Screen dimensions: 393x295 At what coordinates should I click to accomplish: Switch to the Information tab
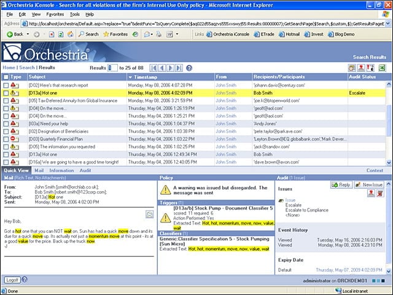[61, 170]
